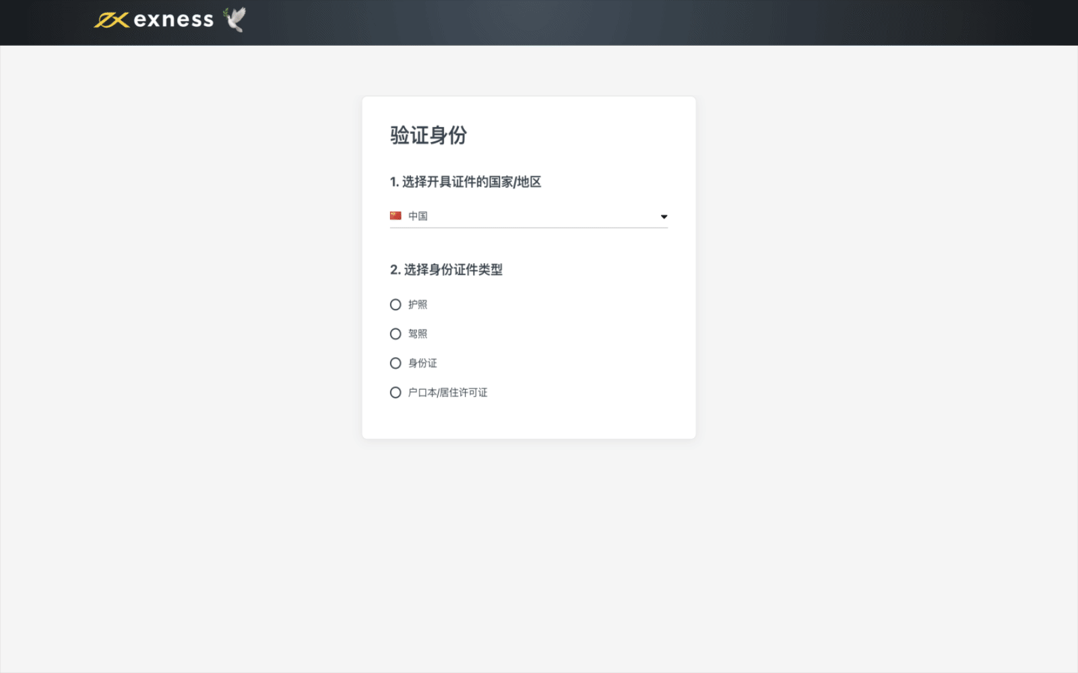Click the 驾照 option label text

pos(418,334)
